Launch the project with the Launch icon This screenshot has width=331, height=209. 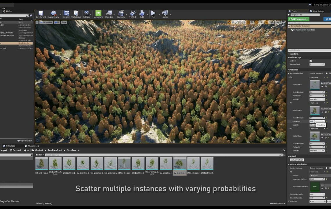[x=165, y=14]
